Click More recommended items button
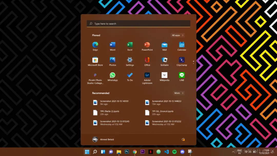 click(x=179, y=93)
